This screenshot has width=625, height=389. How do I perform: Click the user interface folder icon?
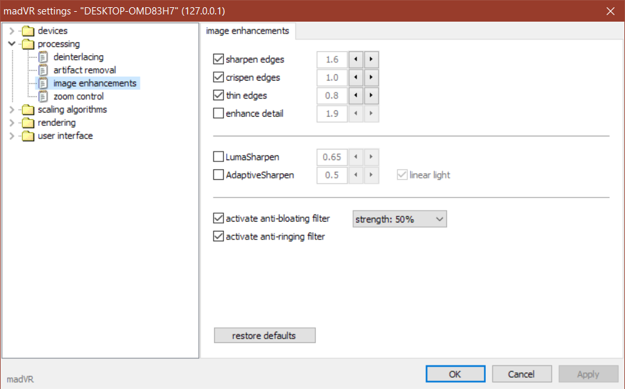click(28, 136)
